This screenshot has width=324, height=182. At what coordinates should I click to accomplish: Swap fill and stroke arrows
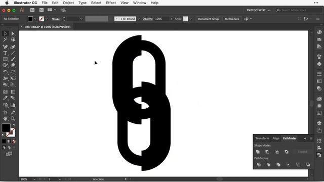pos(14,125)
